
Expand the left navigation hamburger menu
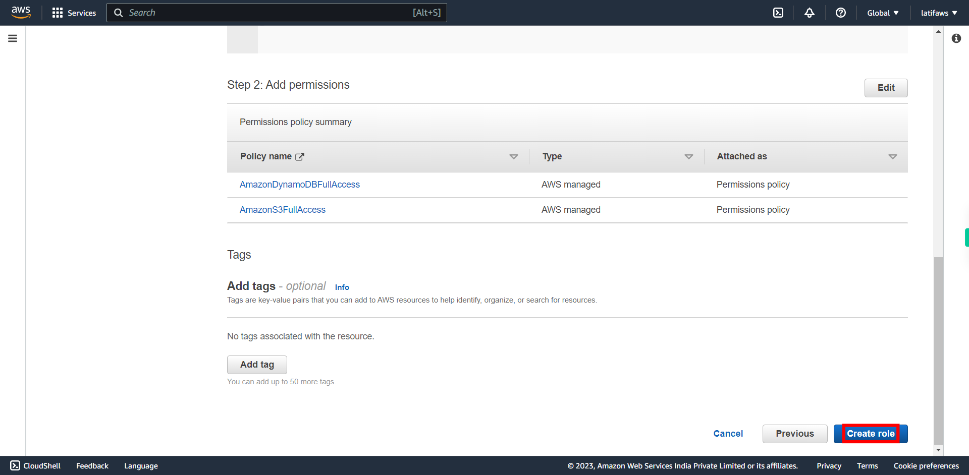point(13,38)
